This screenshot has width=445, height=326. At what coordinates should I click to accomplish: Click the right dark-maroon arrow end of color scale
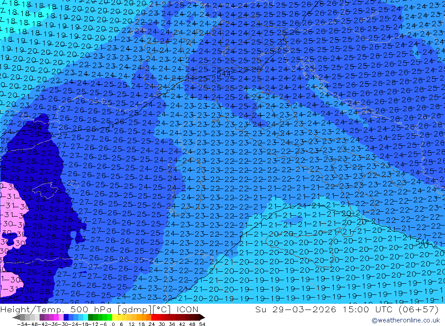click(x=202, y=317)
